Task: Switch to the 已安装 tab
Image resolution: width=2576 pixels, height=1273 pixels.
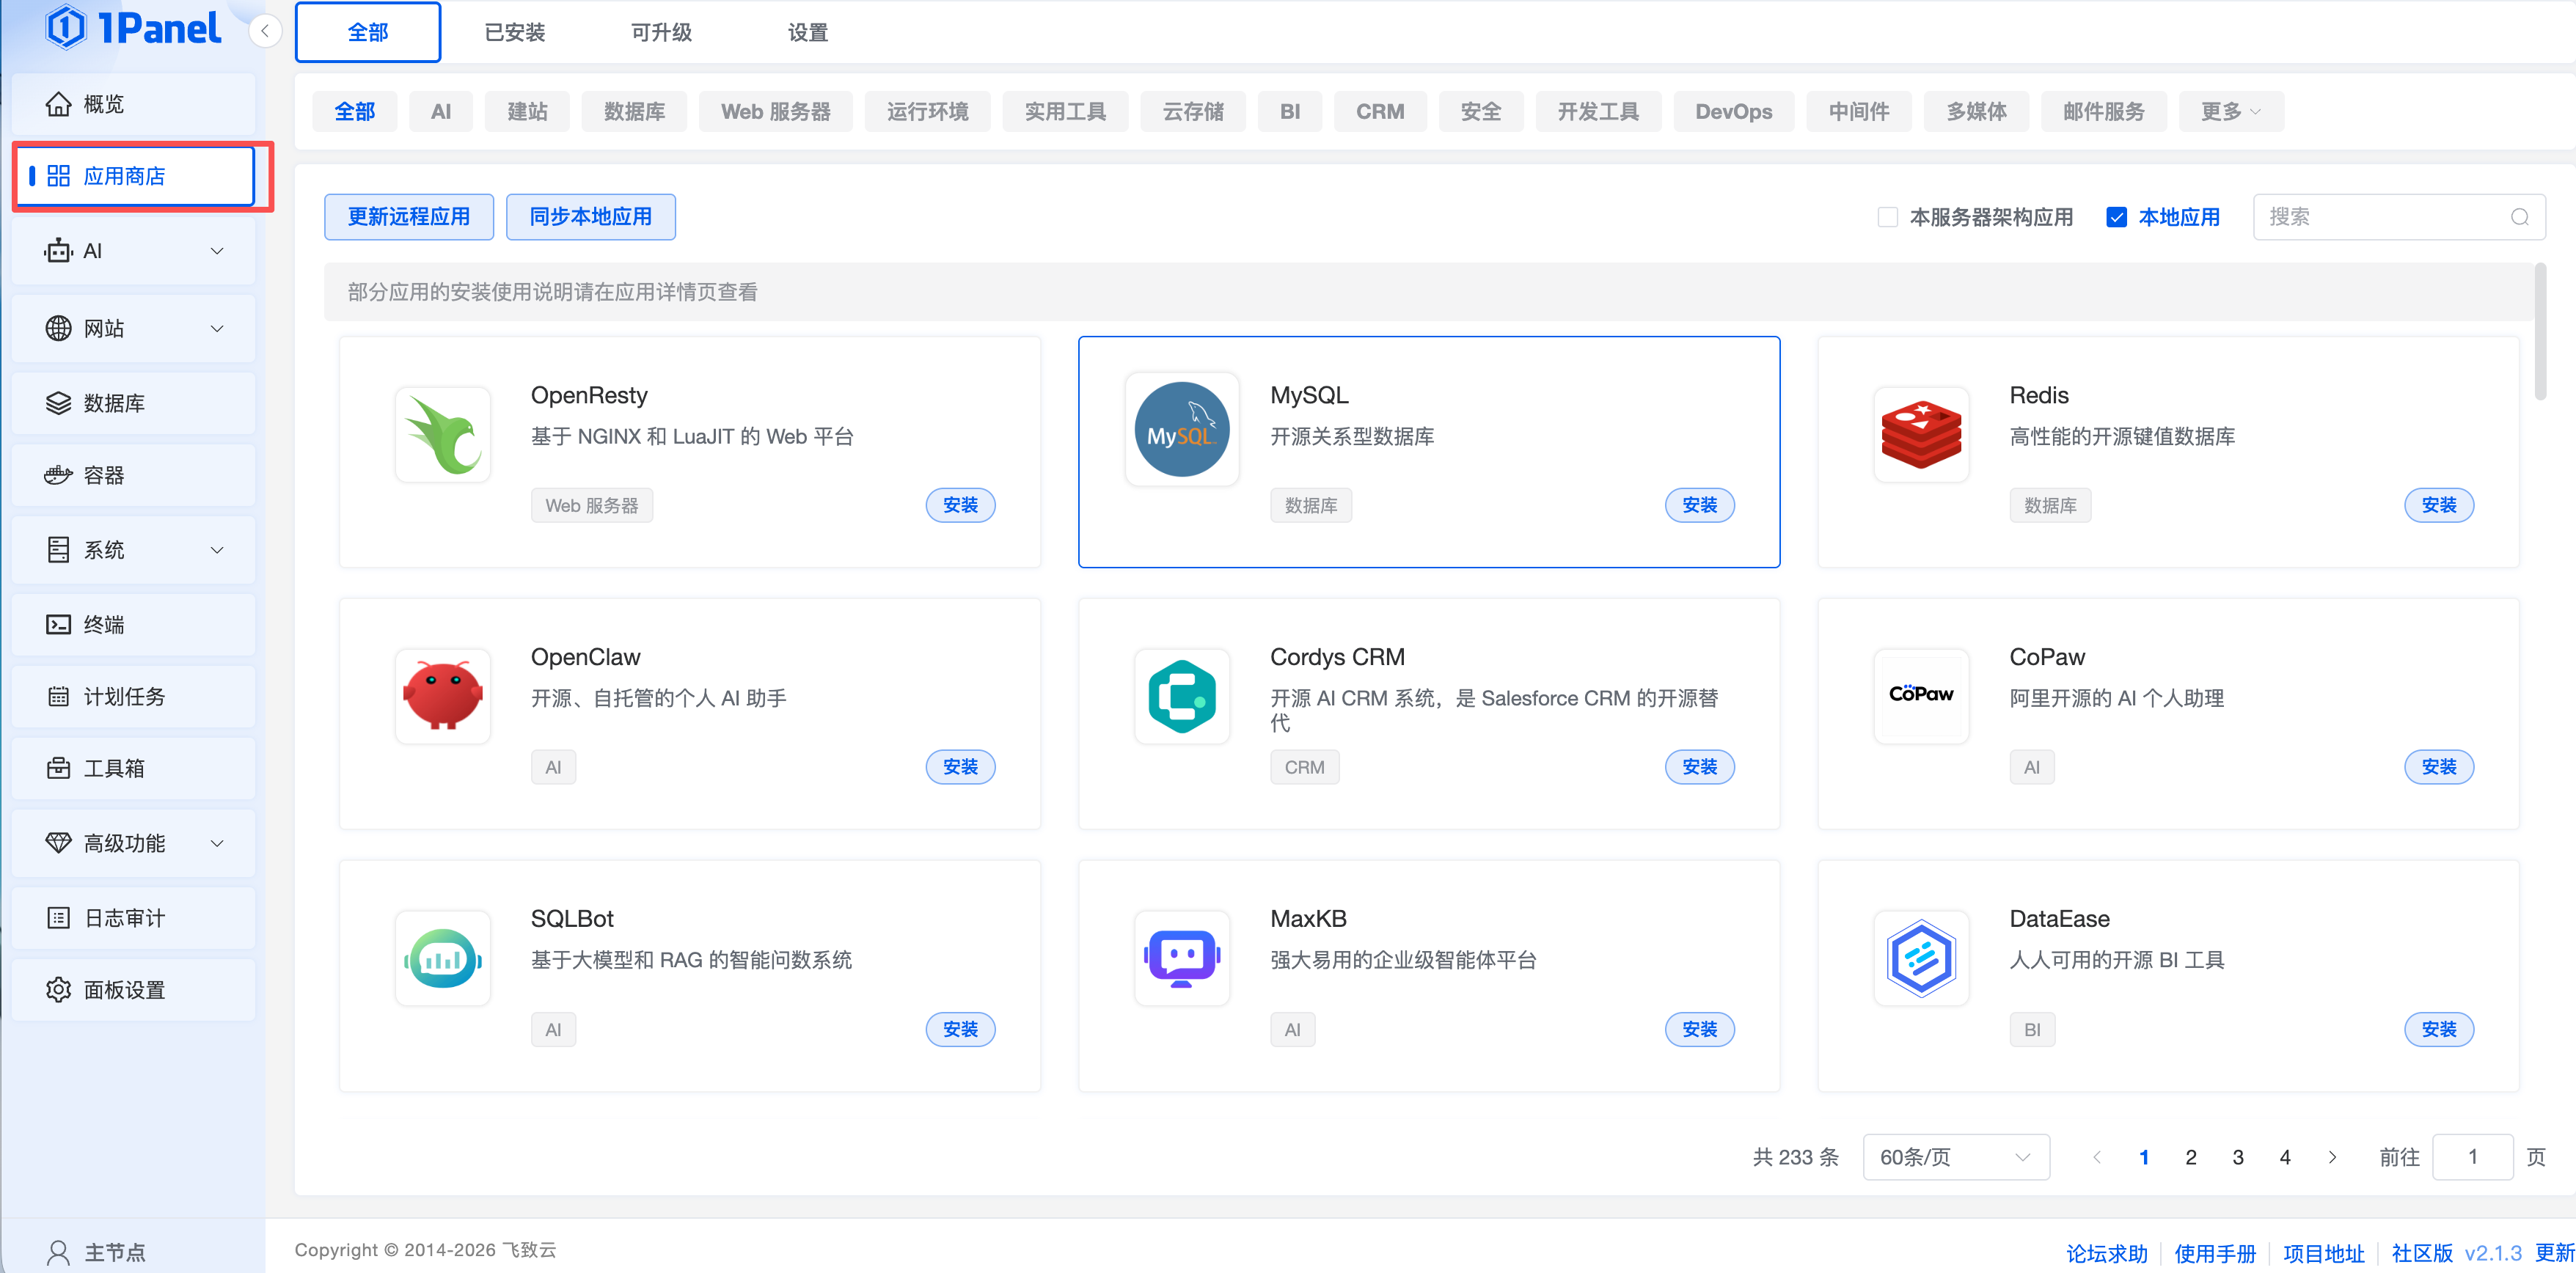Action: click(x=514, y=33)
